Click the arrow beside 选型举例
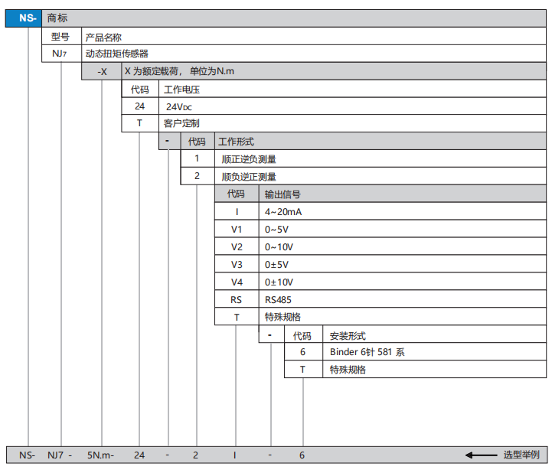This screenshot has height=473, width=552. (x=482, y=455)
